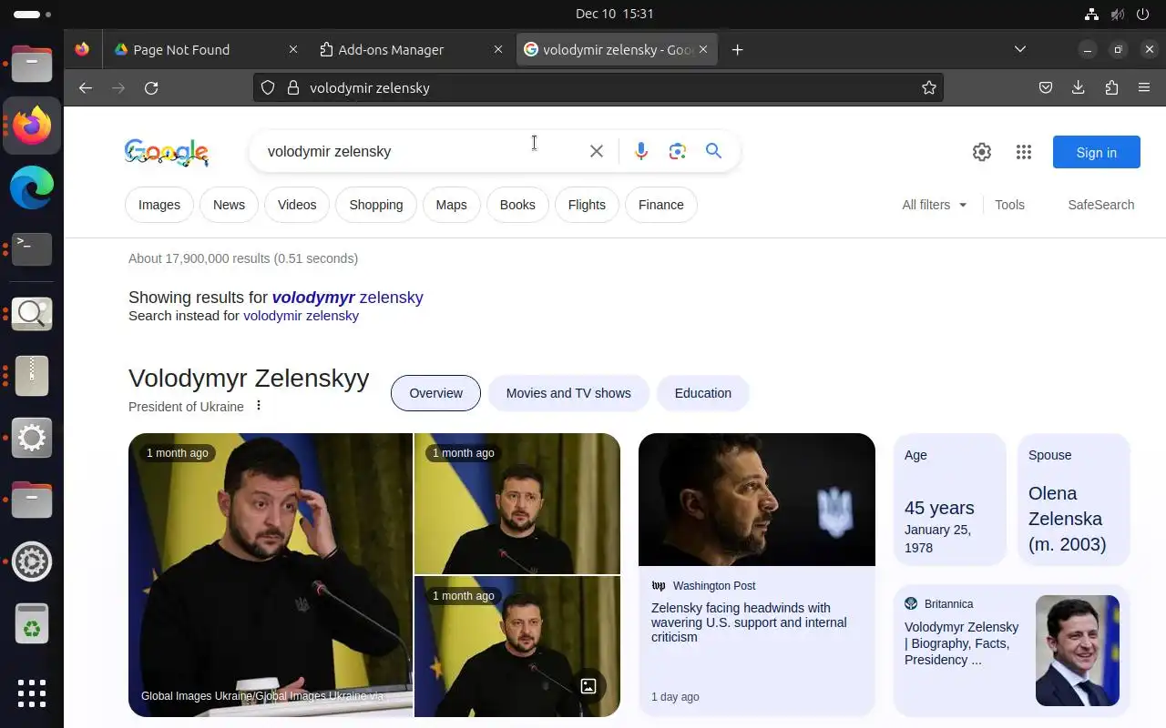Filter results by Videos
This screenshot has width=1166, height=728.
(297, 205)
